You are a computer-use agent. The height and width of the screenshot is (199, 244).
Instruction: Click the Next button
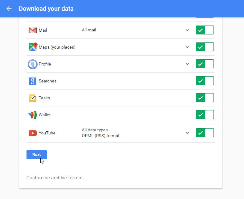(37, 155)
